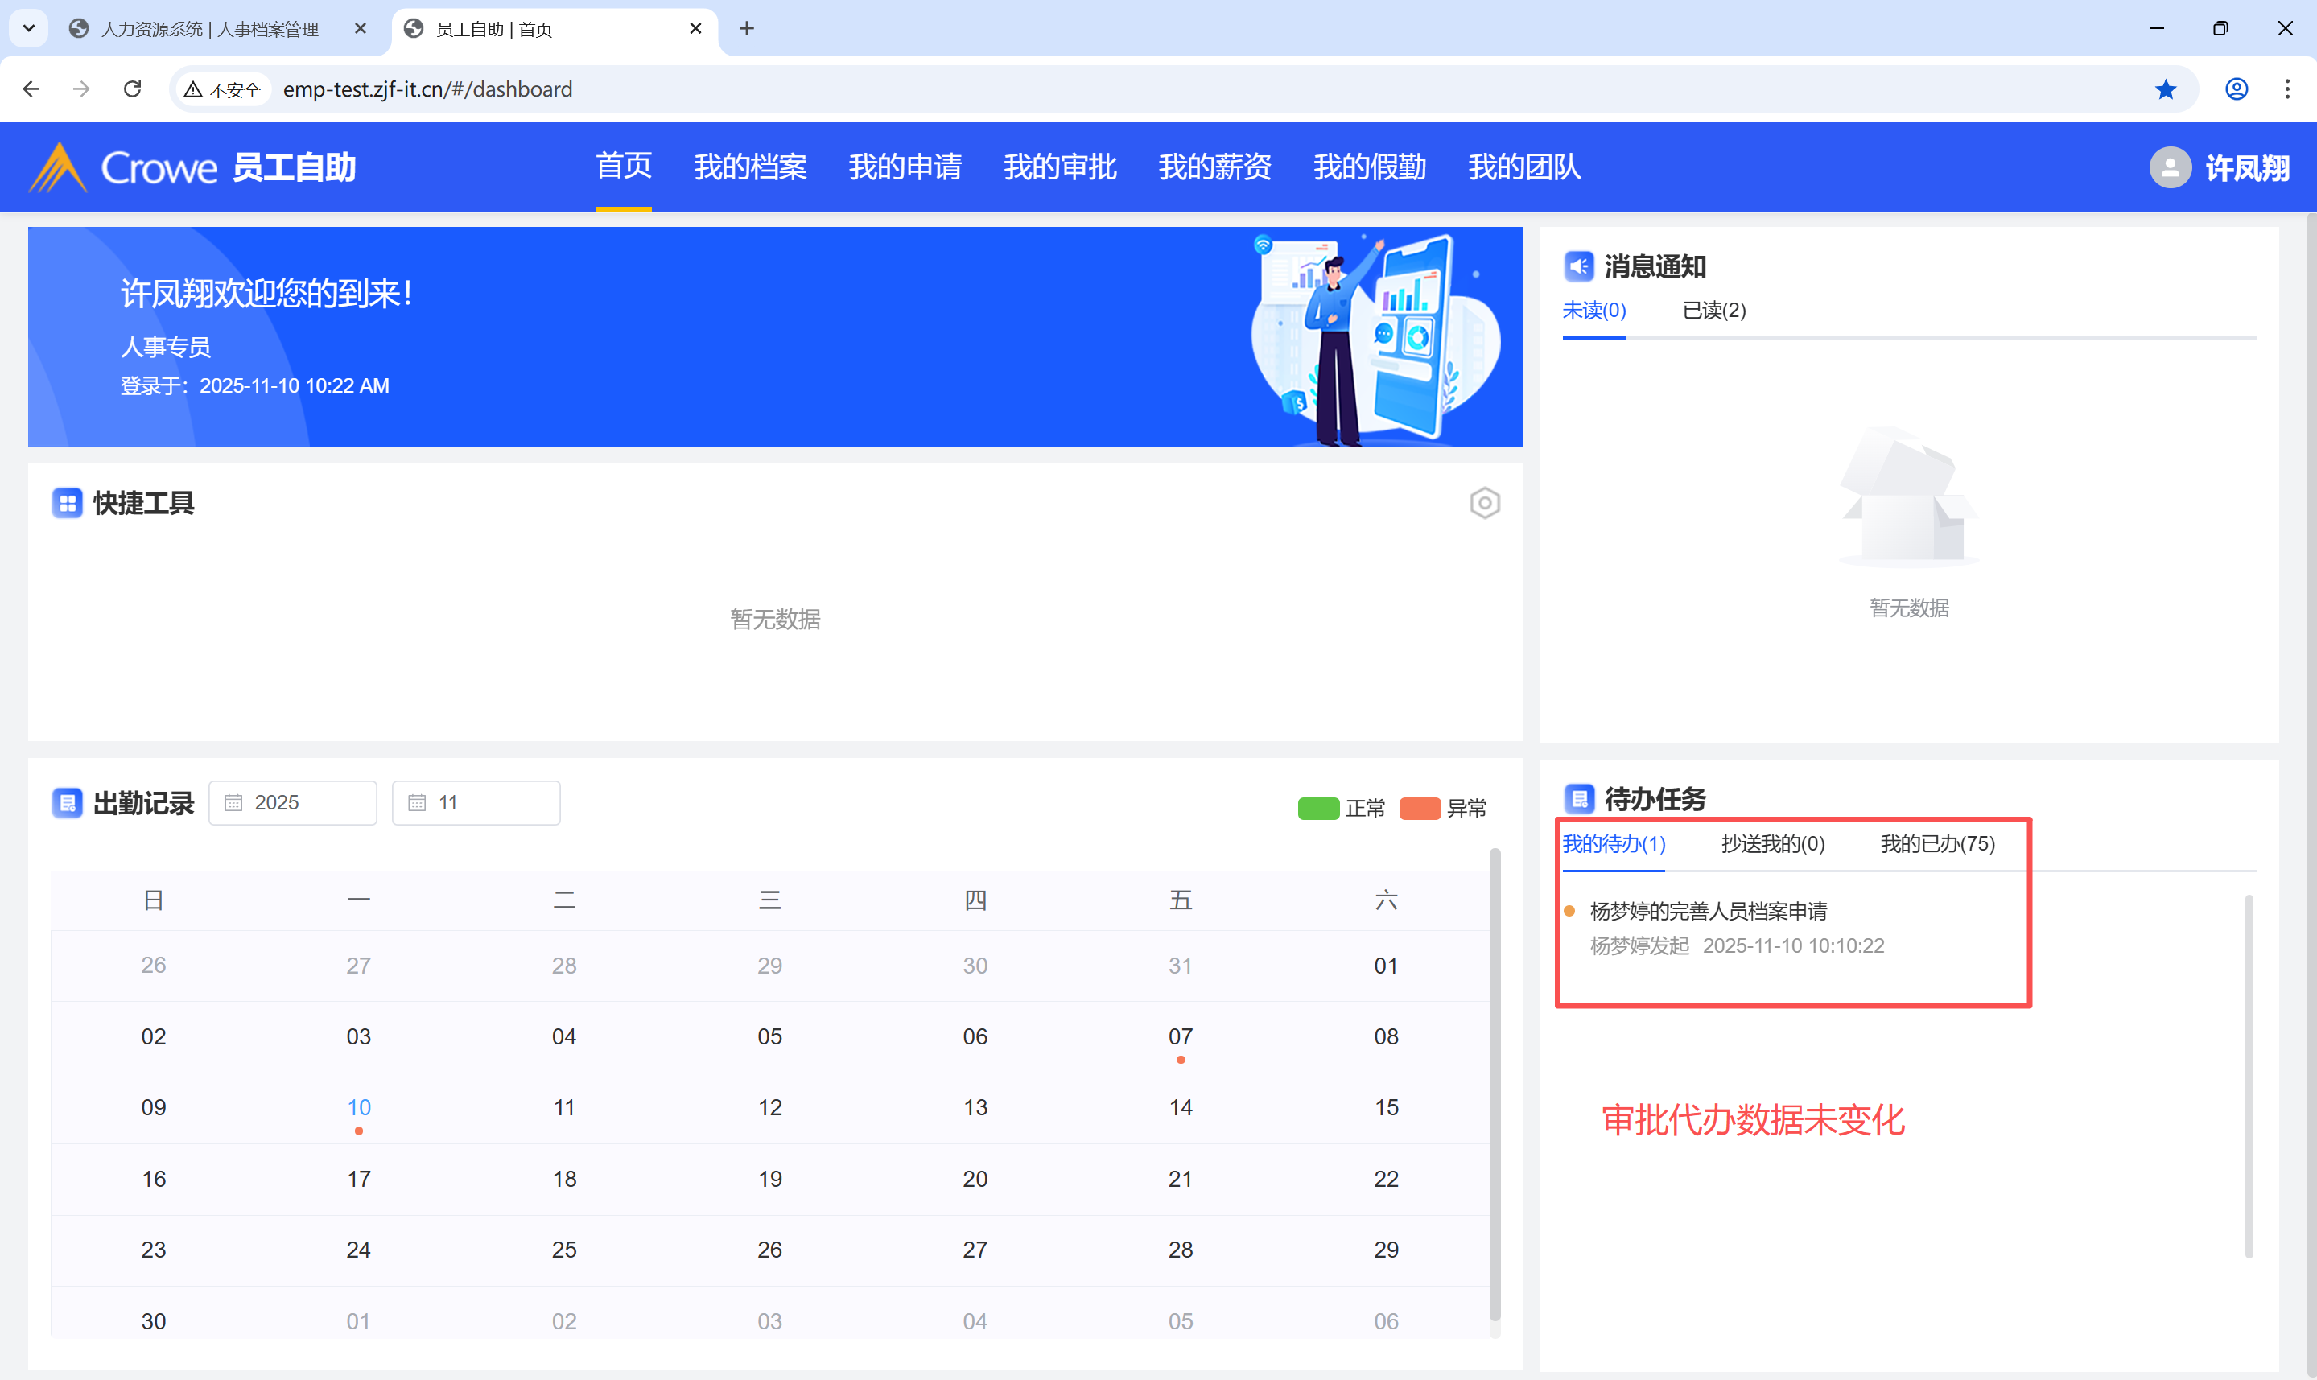
Task: Click the 消息通知 speaker icon
Action: coord(1578,266)
